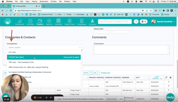Open the Bookmarks menu
The image size is (178, 102).
tap(44, 2)
